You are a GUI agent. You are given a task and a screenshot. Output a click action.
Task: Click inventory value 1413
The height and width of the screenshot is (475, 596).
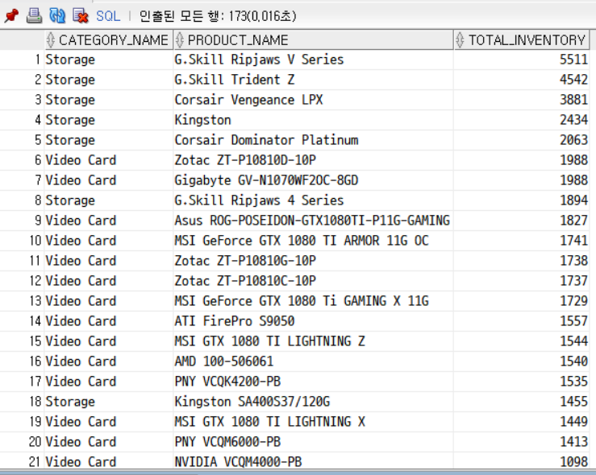tap(573, 442)
